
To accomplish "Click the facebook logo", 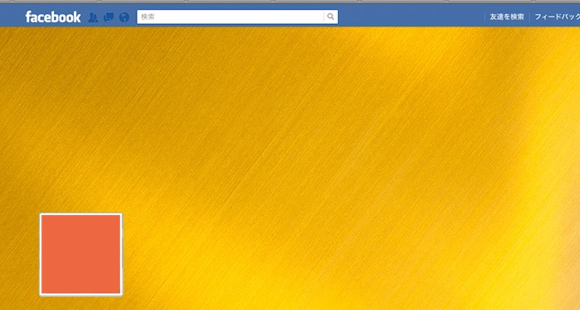I will [x=53, y=17].
